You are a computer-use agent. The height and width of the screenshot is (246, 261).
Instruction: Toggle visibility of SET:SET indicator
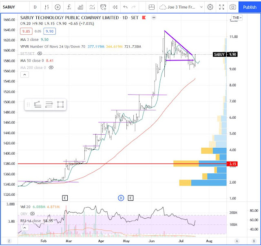(40, 53)
